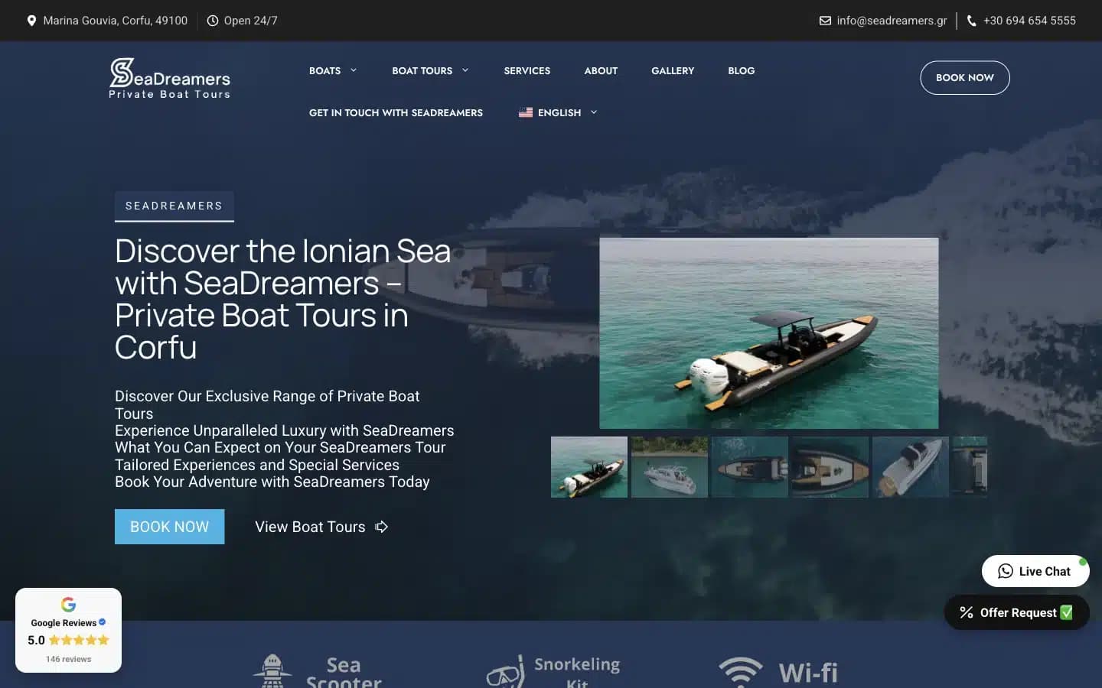Click the SEADREAMERS label above the heading
The height and width of the screenshot is (688, 1102).
click(x=174, y=206)
